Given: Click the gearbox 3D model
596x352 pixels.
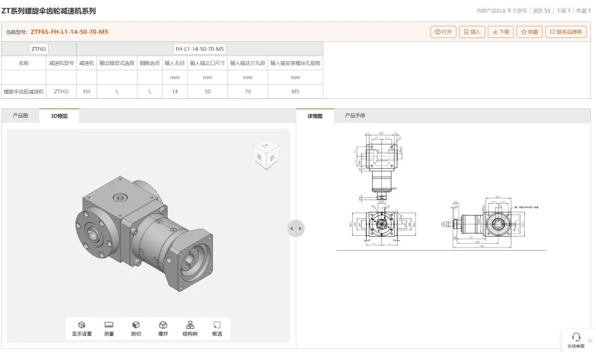Looking at the screenshot, I should click(x=145, y=234).
